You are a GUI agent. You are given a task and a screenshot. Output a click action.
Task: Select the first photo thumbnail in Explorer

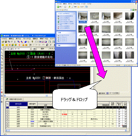(82, 17)
